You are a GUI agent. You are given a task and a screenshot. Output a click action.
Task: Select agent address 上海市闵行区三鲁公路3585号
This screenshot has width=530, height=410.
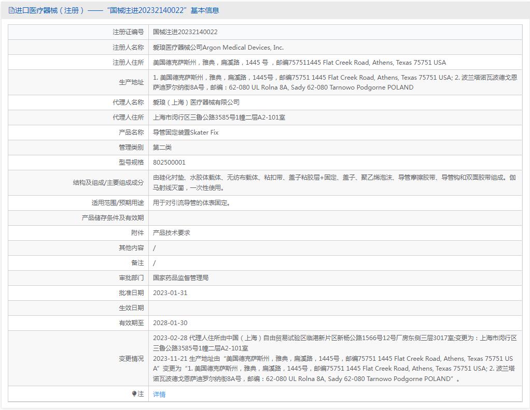point(219,118)
